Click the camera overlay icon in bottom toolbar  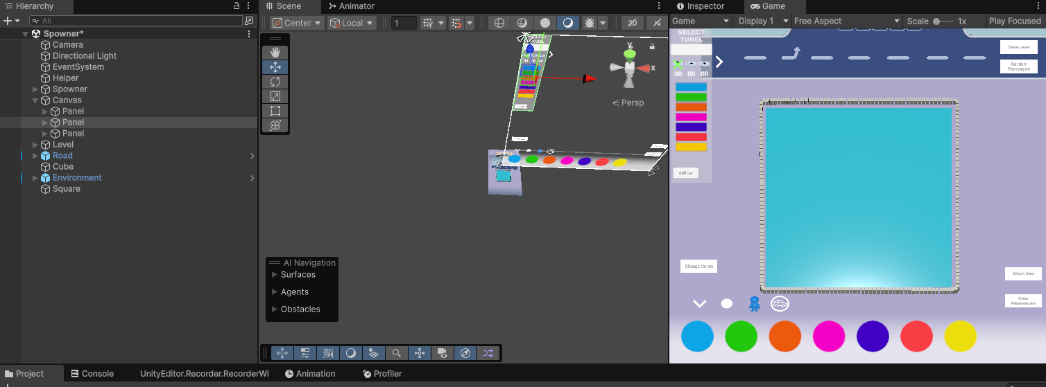coord(442,353)
